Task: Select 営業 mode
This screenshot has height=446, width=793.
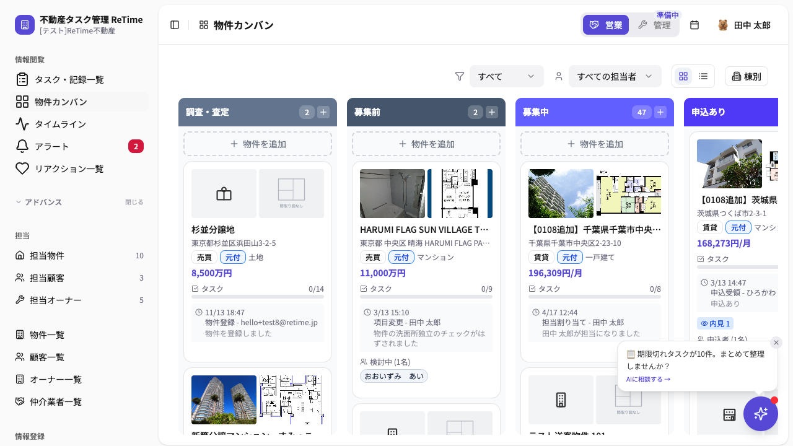Action: (606, 25)
